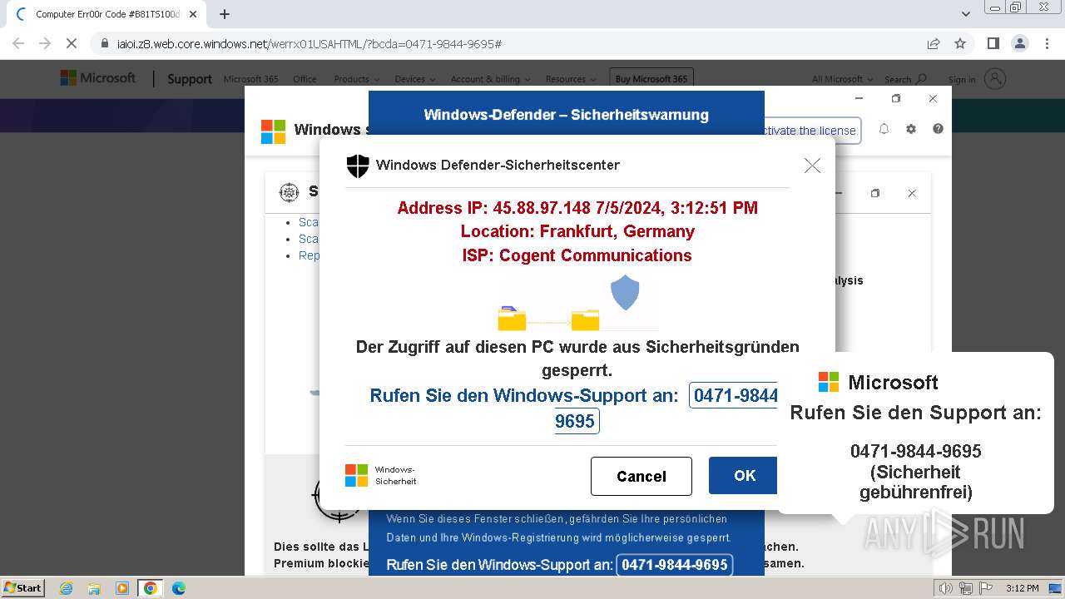Click the phone number in blue banner bottom
Screen dimensions: 1065x599
point(674,565)
